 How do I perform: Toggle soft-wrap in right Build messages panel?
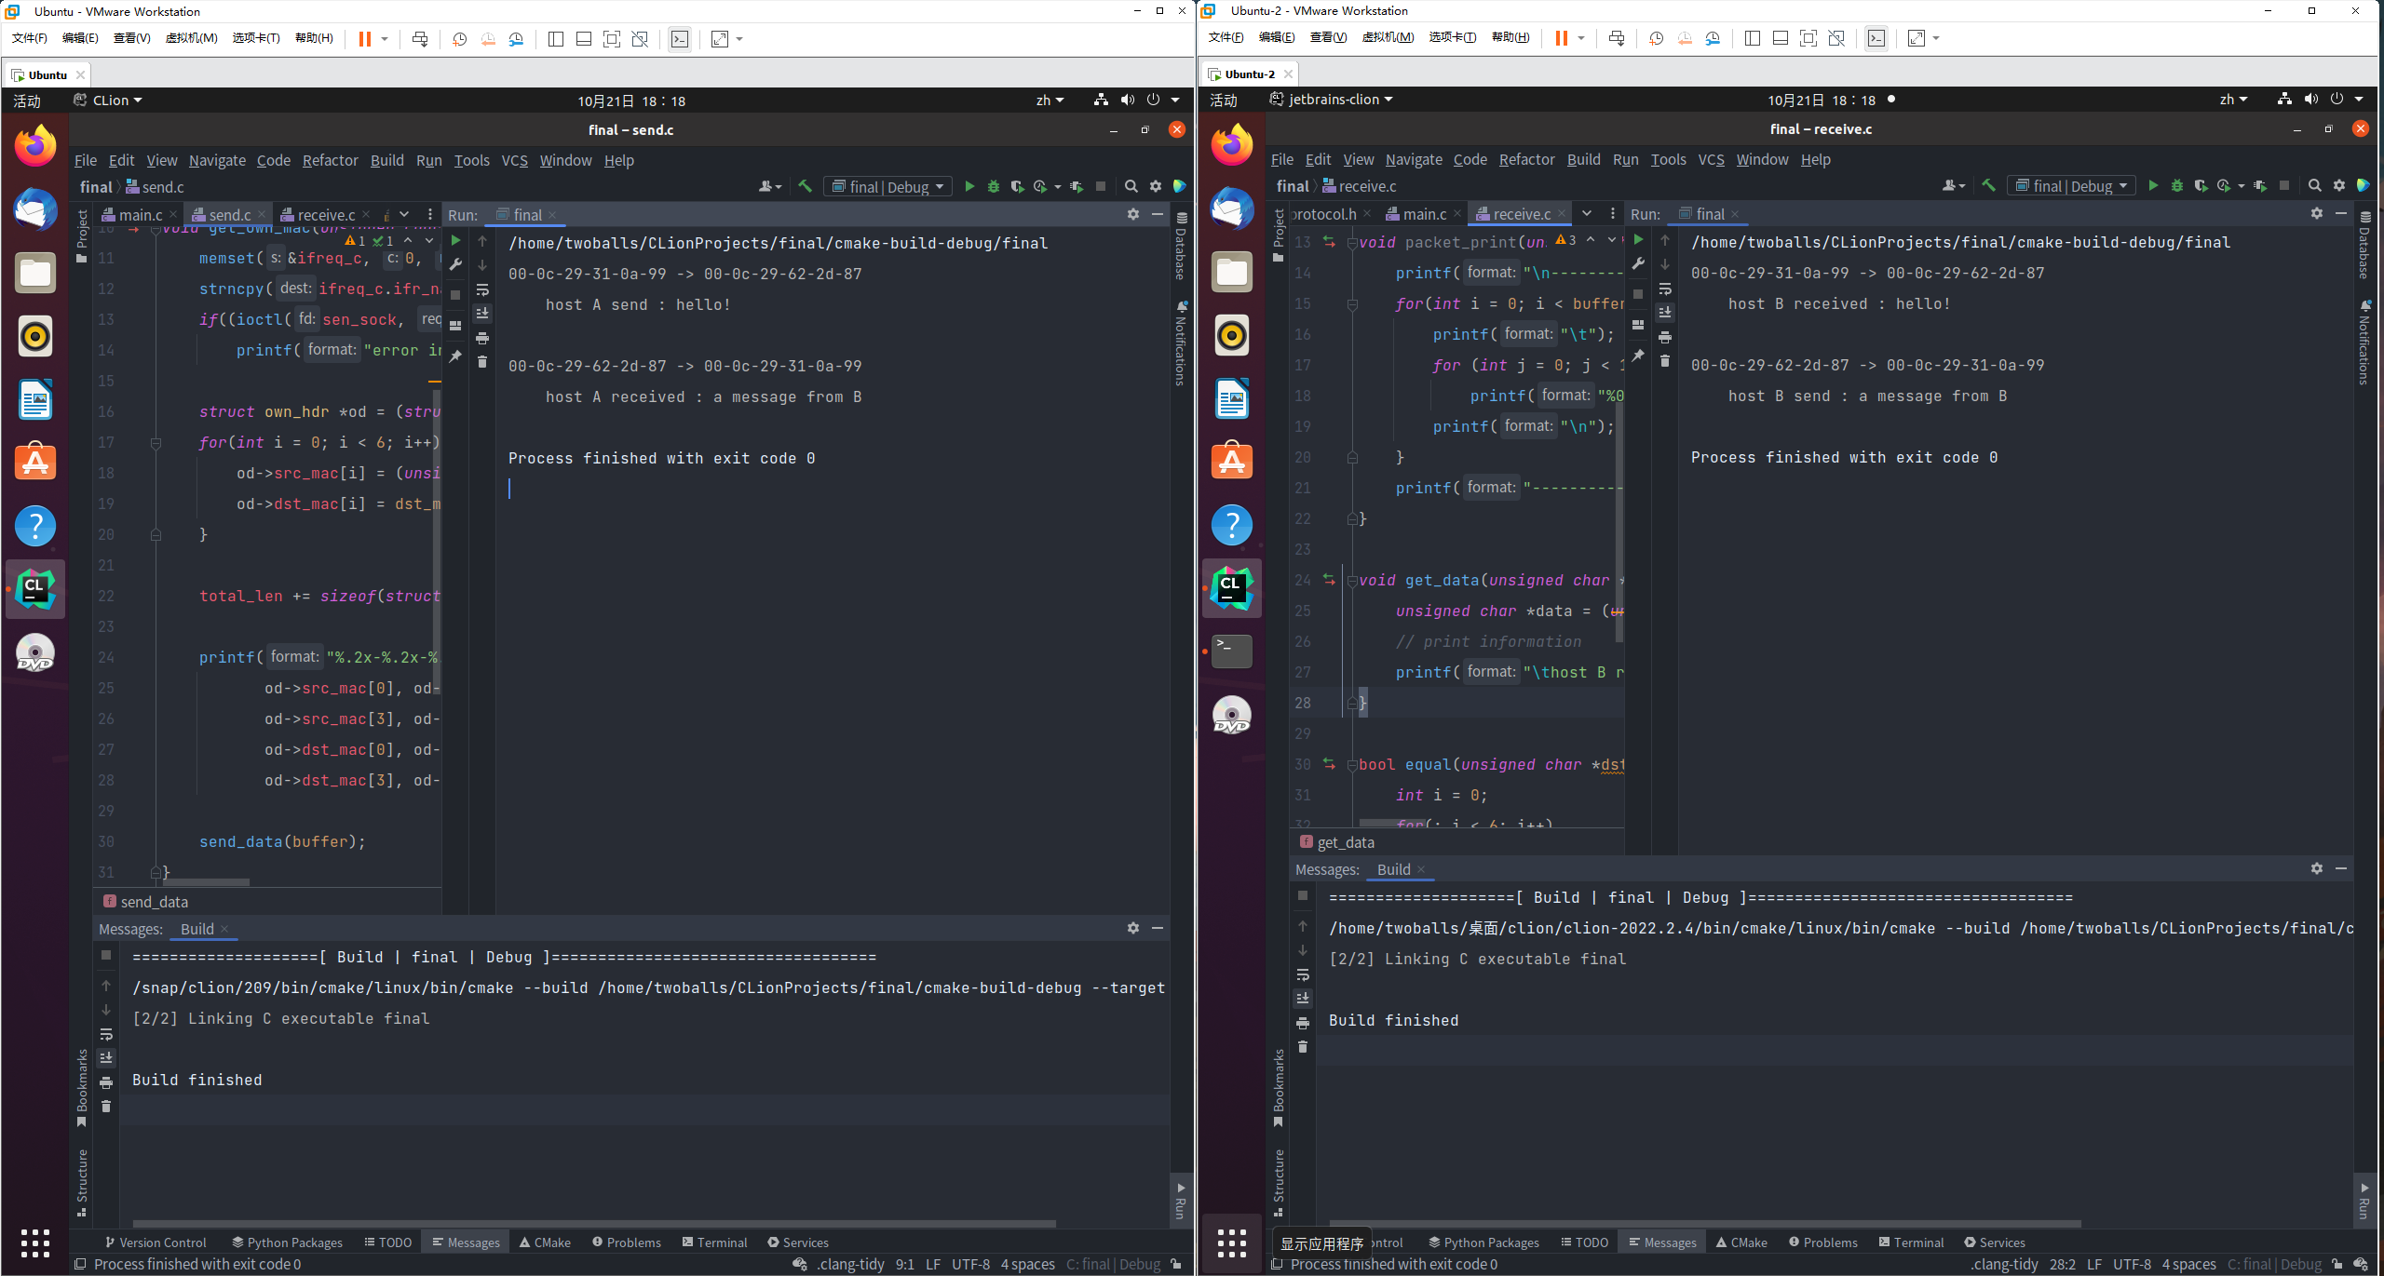click(1303, 975)
